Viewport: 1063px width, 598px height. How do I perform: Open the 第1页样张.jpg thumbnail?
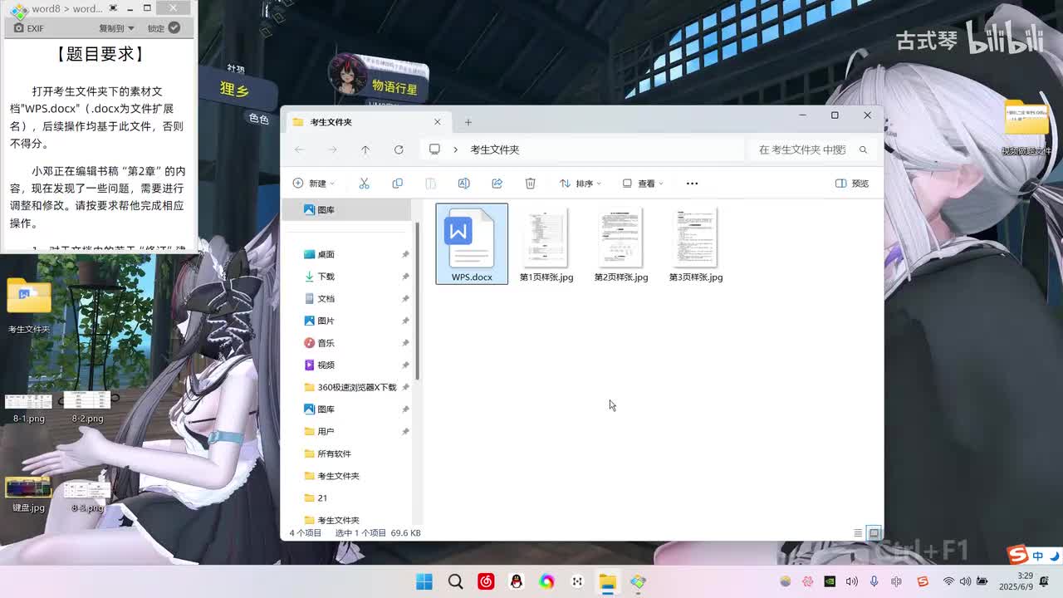(546, 244)
